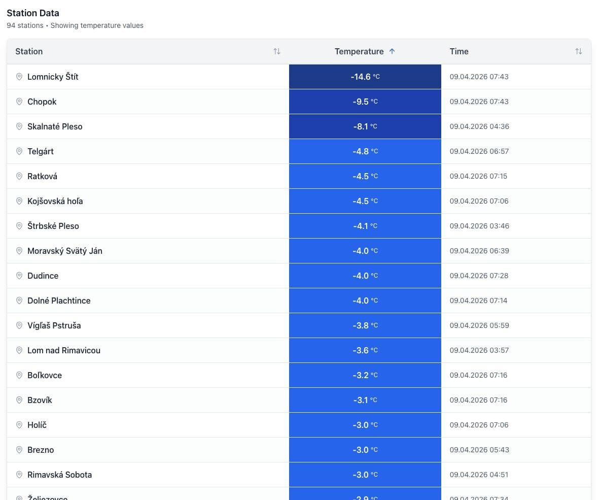This screenshot has width=600, height=500.
Task: Click the location icon beside Dudince
Action: pyautogui.click(x=19, y=276)
